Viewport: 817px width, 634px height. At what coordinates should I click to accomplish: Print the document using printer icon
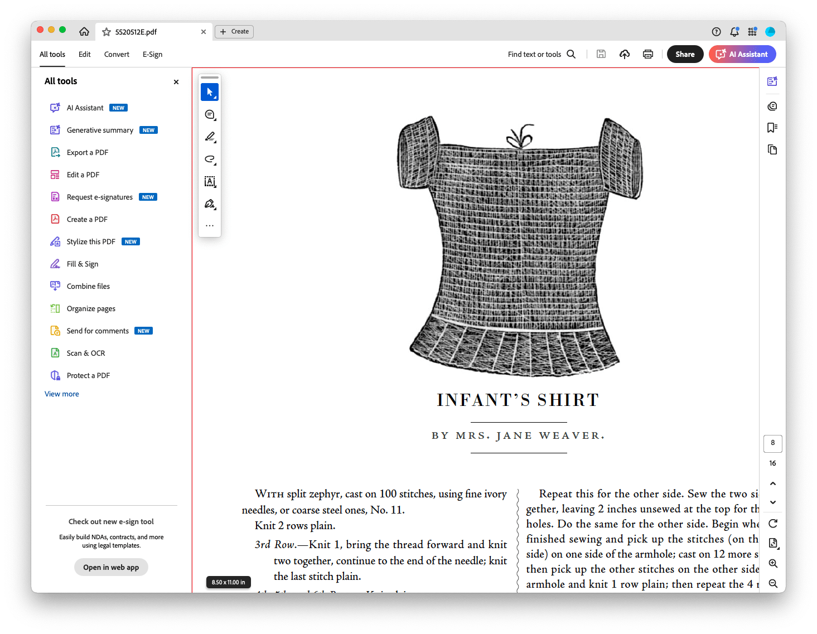(x=647, y=54)
